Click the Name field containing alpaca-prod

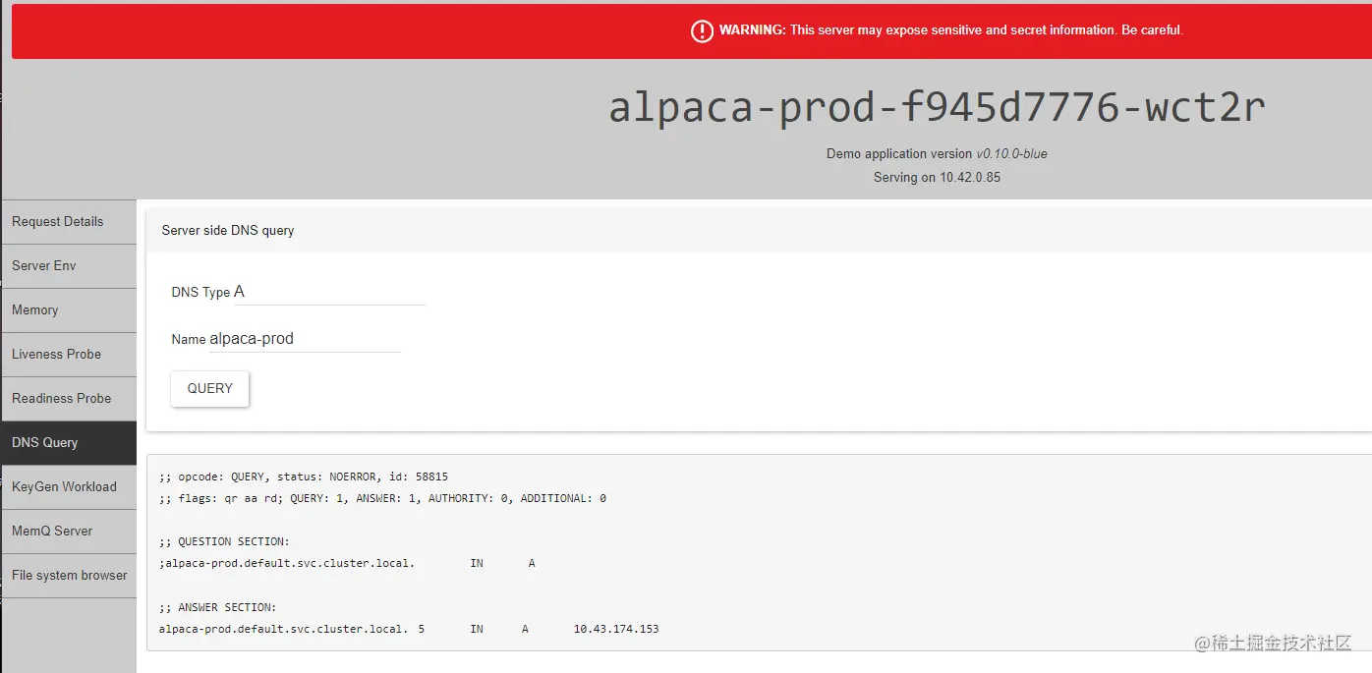coord(305,337)
